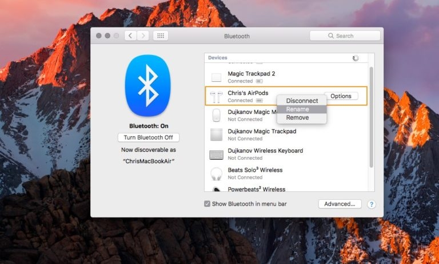Click the AirPods device icon
The width and height of the screenshot is (439, 264).
pyautogui.click(x=216, y=97)
